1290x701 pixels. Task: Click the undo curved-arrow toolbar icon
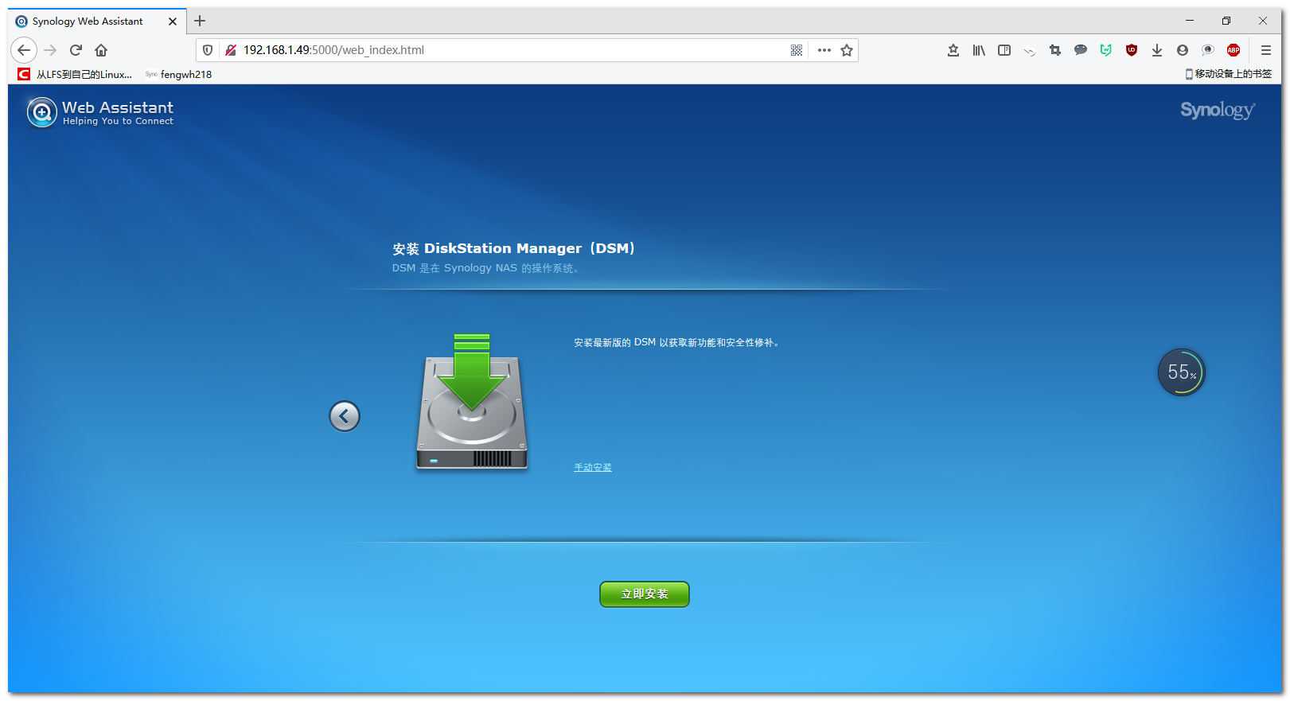1030,51
